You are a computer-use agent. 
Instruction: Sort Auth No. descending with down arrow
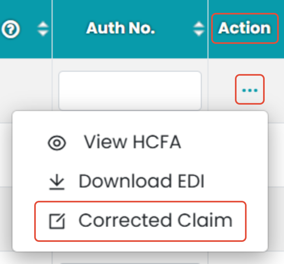pos(198,33)
